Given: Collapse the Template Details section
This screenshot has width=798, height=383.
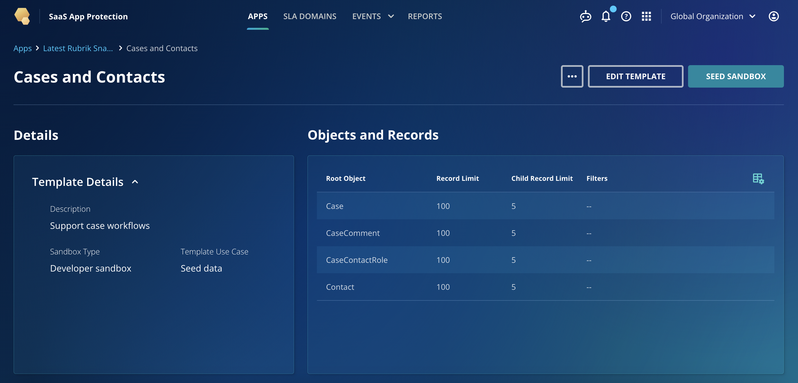Looking at the screenshot, I should pos(135,182).
